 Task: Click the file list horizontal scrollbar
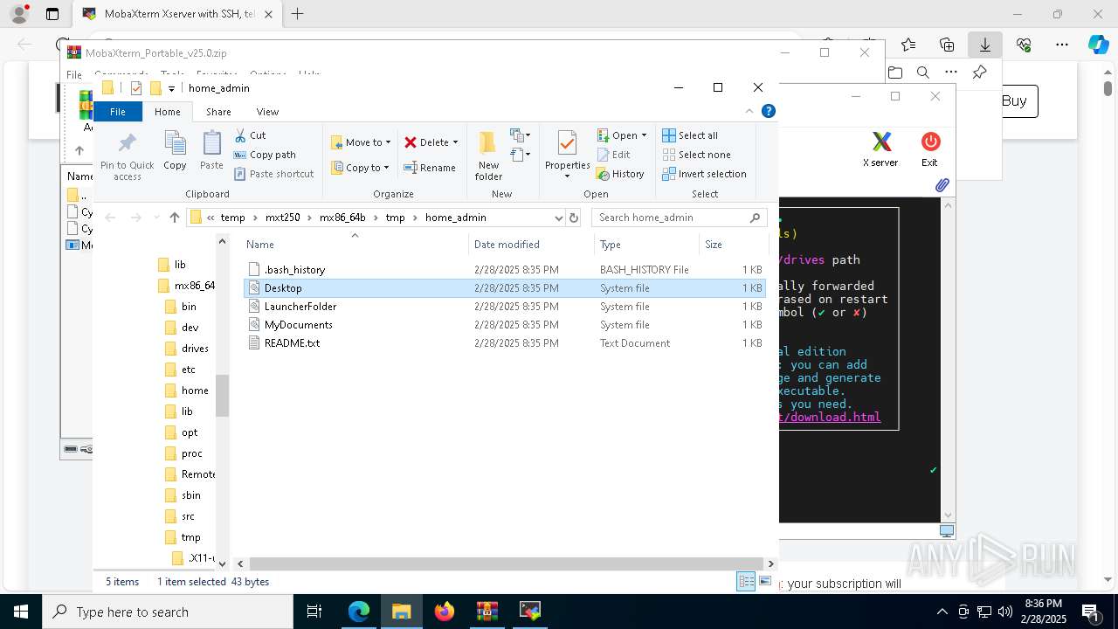tap(505, 564)
